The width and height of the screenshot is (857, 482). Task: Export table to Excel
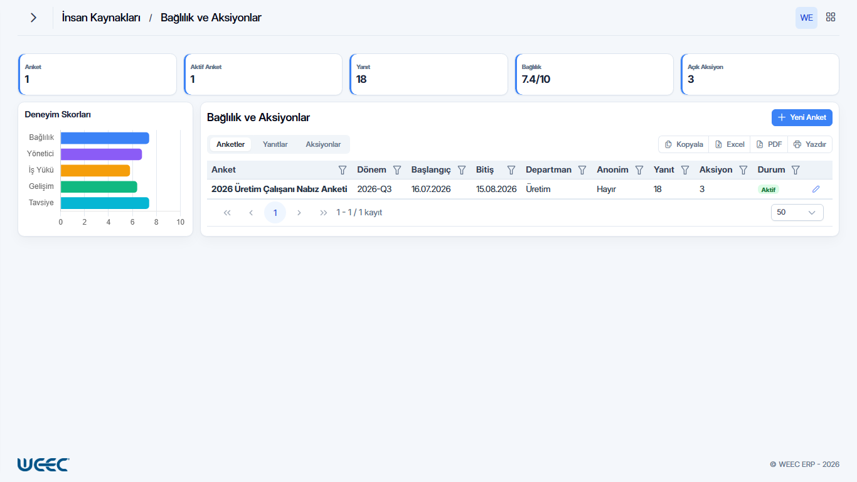click(730, 144)
